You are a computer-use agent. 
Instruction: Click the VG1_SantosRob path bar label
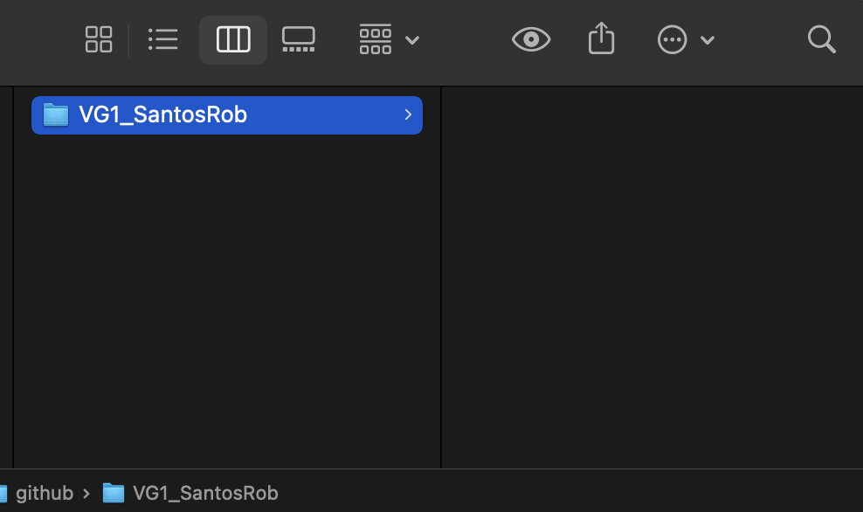pyautogui.click(x=205, y=493)
